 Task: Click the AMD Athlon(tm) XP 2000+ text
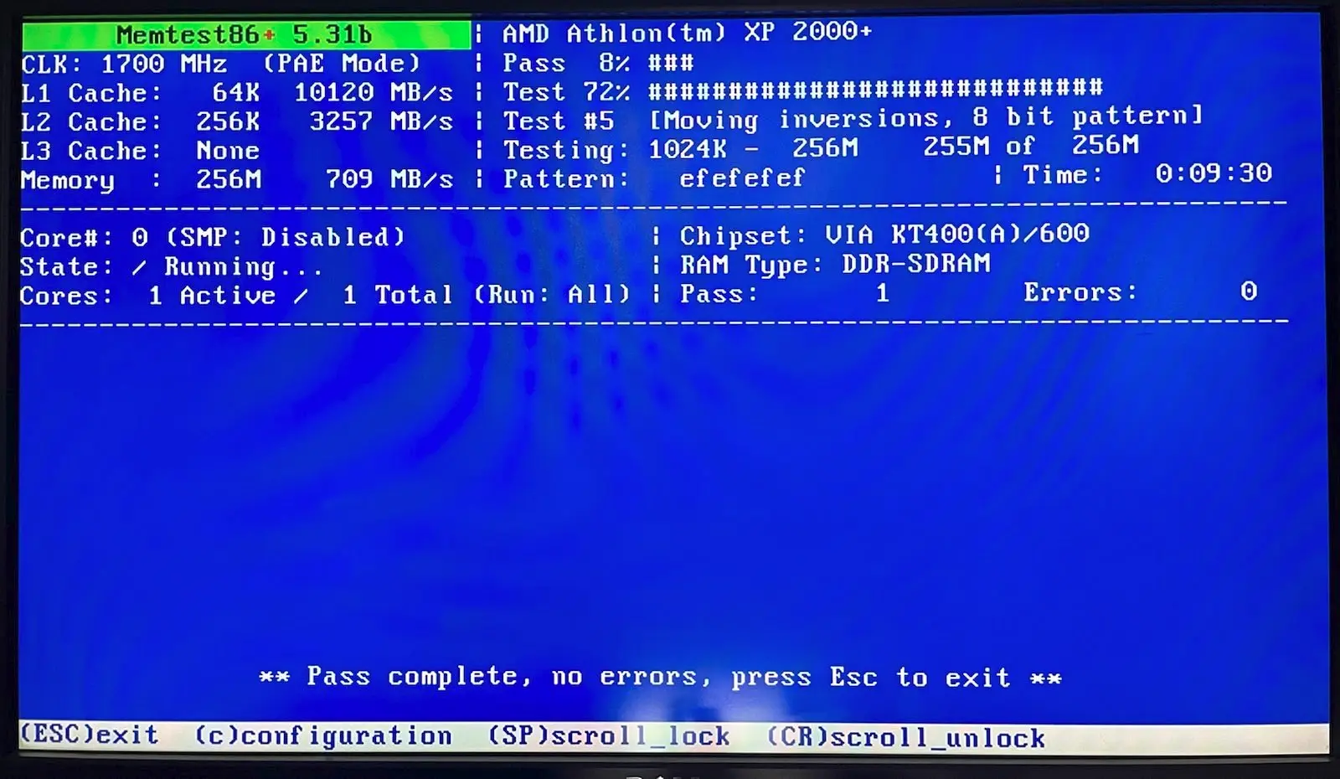point(687,33)
